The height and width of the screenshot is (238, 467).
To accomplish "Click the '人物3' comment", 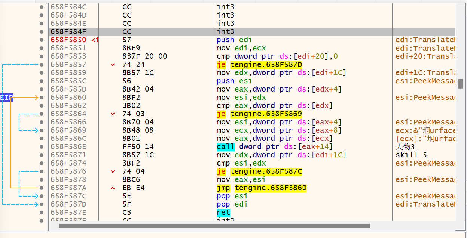I will [405, 147].
